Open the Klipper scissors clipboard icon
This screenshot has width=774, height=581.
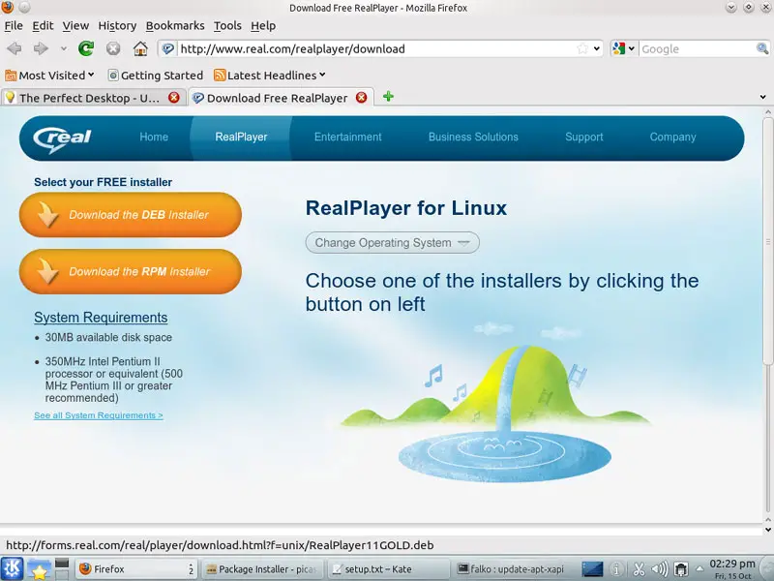point(639,569)
